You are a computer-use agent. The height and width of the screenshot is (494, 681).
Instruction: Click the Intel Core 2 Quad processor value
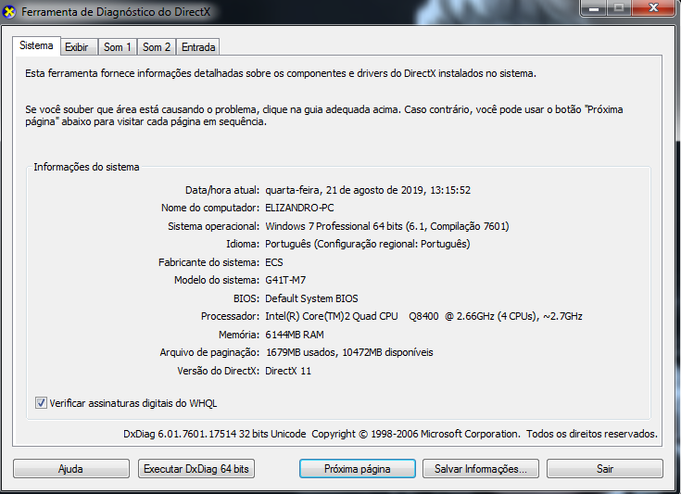(423, 316)
